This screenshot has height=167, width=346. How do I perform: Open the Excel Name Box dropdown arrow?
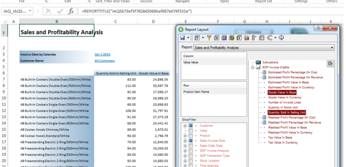pos(30,11)
